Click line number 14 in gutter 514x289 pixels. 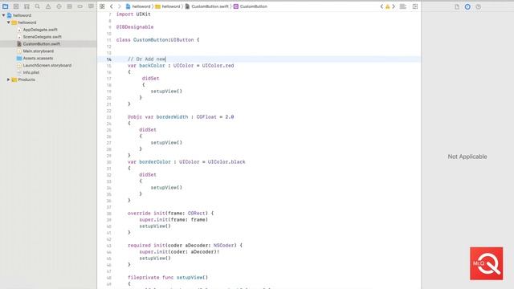click(x=109, y=59)
